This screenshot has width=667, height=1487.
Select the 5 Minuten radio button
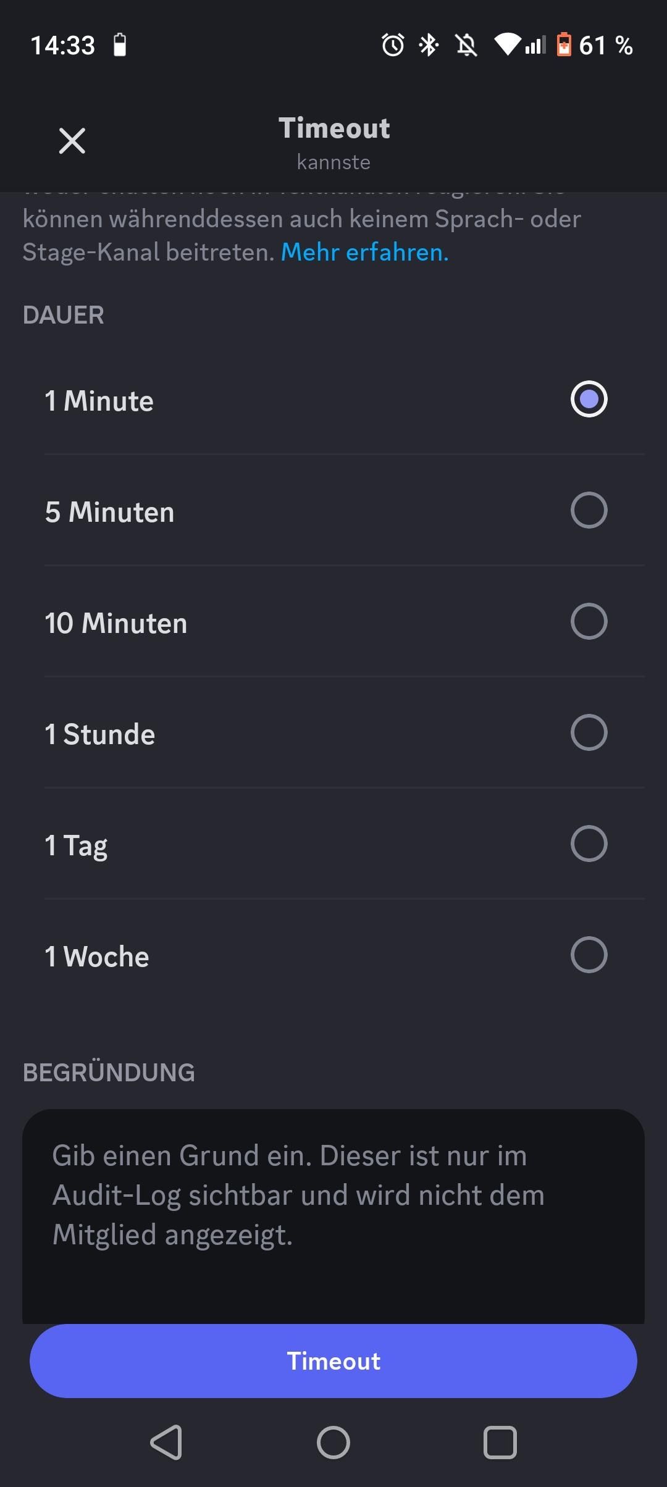coord(589,511)
